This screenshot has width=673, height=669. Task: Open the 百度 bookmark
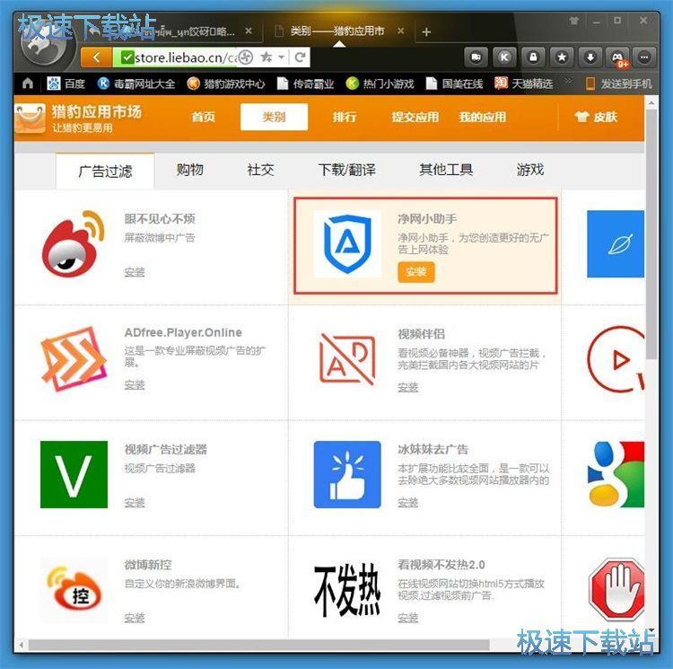[x=66, y=84]
